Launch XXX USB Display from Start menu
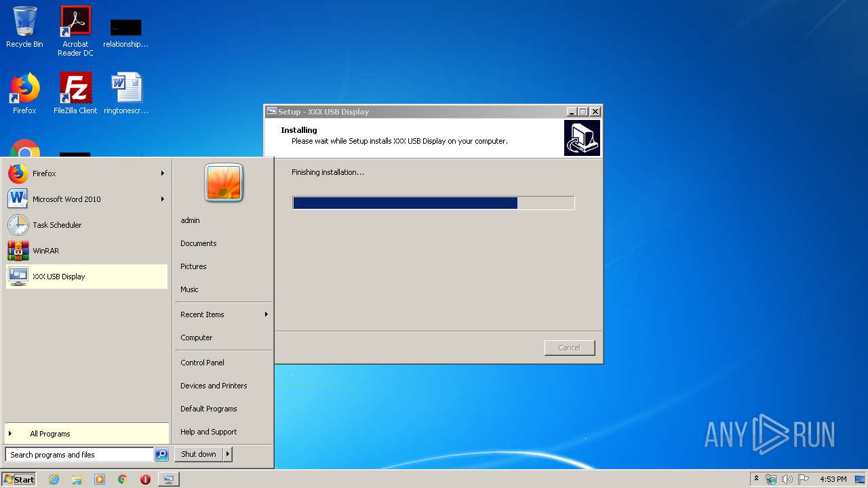This screenshot has height=488, width=868. [86, 277]
